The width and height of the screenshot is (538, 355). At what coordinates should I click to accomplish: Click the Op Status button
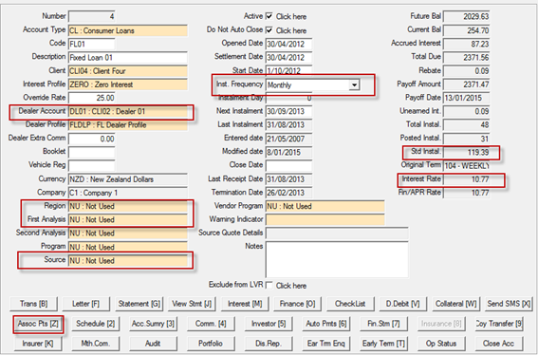[x=441, y=344]
